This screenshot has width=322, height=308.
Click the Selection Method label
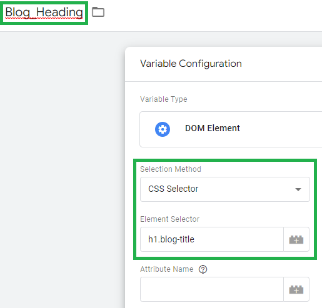(171, 169)
